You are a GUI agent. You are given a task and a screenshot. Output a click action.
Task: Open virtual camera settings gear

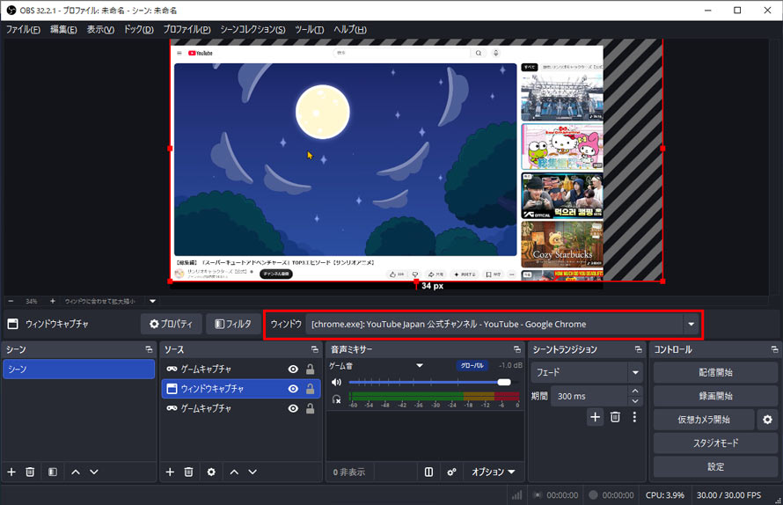click(767, 420)
